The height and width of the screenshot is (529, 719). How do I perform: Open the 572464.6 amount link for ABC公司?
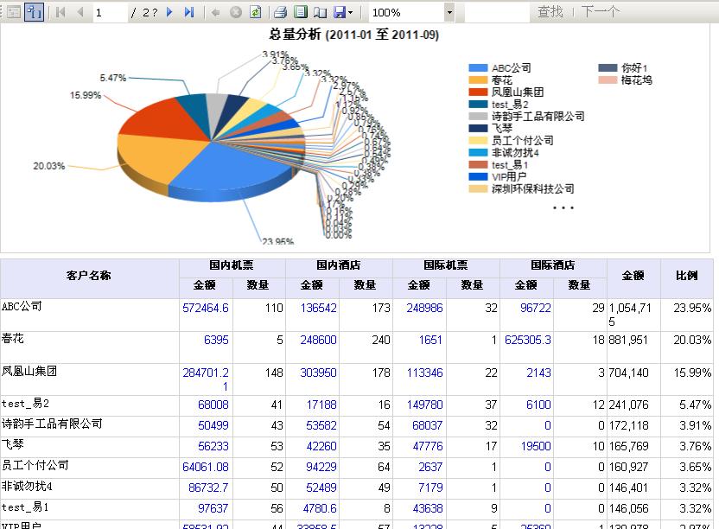(206, 308)
